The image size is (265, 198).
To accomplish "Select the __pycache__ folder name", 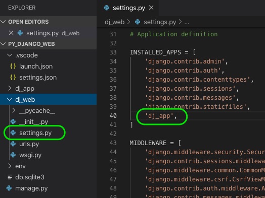I will (37, 111).
